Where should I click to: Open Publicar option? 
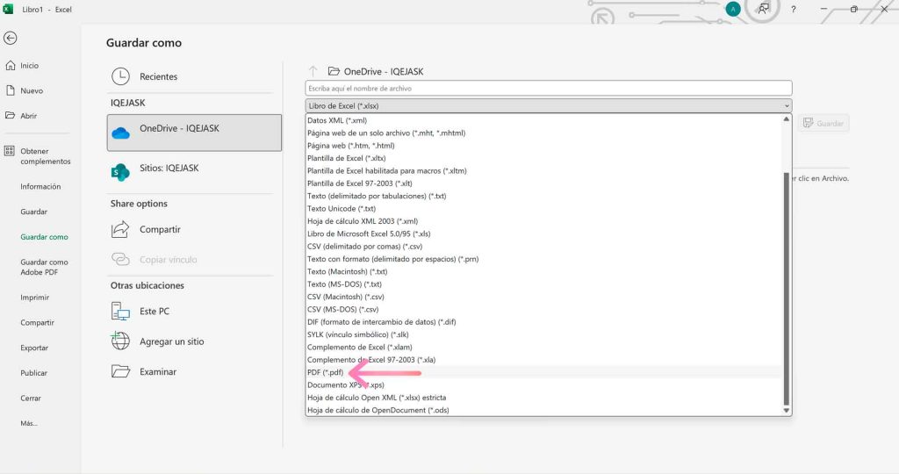[x=34, y=373]
